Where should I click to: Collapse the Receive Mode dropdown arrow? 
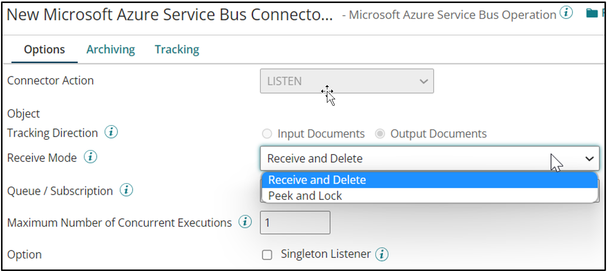click(589, 158)
